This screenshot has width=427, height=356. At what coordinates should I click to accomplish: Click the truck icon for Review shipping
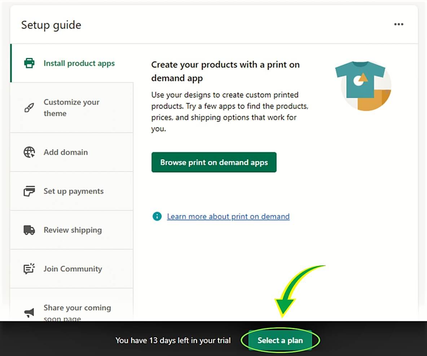pyautogui.click(x=29, y=230)
